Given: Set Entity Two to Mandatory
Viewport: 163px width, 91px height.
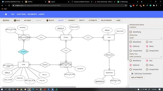Looking at the screenshot, I should [x=131, y=61].
